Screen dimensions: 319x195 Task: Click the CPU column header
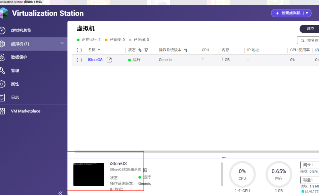click(206, 50)
